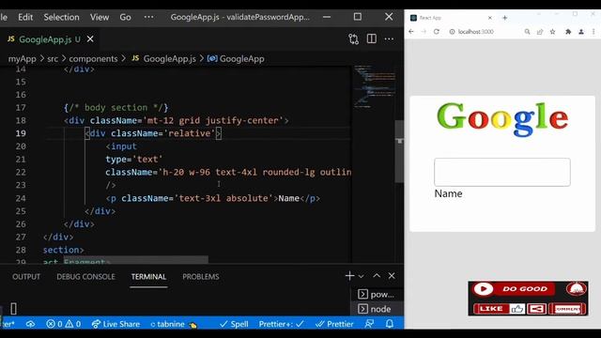Click the share icon in overlay banner
This screenshot has width=601, height=338.
click(x=536, y=309)
